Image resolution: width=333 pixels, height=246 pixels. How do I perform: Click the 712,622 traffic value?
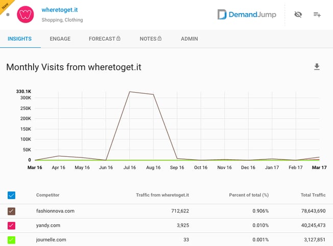(180, 211)
